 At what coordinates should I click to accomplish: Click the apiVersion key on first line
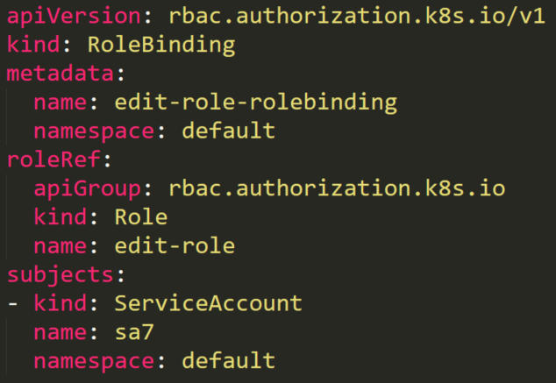tap(75, 17)
